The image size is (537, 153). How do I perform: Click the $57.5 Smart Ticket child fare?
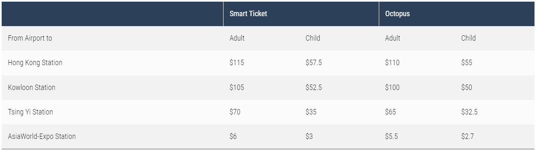(x=314, y=63)
